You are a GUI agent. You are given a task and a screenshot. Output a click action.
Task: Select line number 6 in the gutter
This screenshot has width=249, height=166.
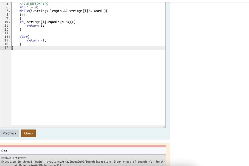tap(7, 7)
